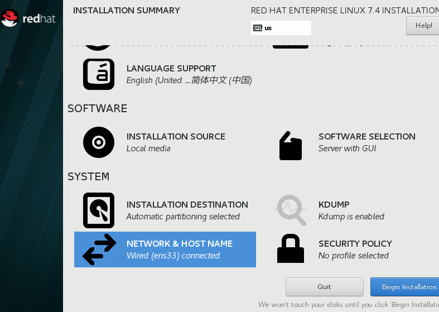The width and height of the screenshot is (439, 312).
Task: Open the Help! button
Action: [423, 26]
